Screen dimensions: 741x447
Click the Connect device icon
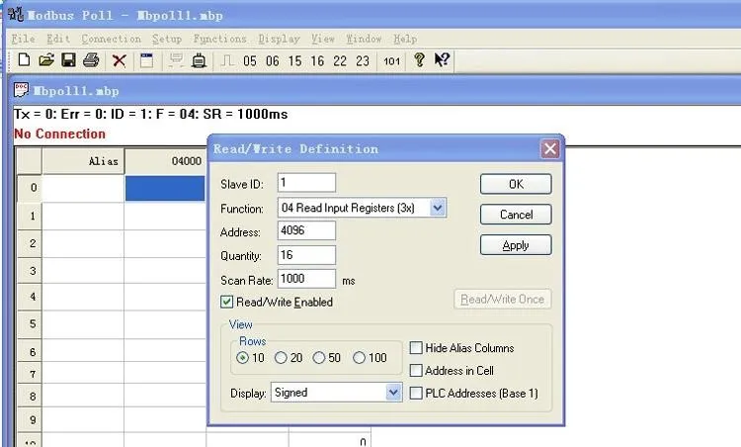point(199,60)
